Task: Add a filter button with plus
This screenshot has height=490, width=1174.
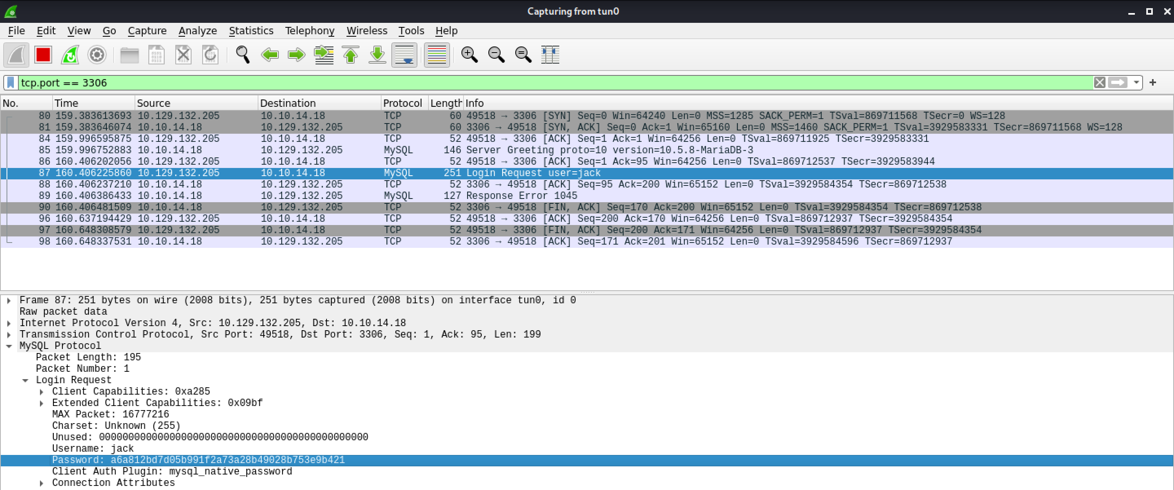Action: (x=1152, y=82)
